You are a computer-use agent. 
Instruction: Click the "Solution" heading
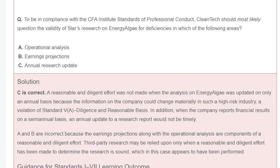28,82
